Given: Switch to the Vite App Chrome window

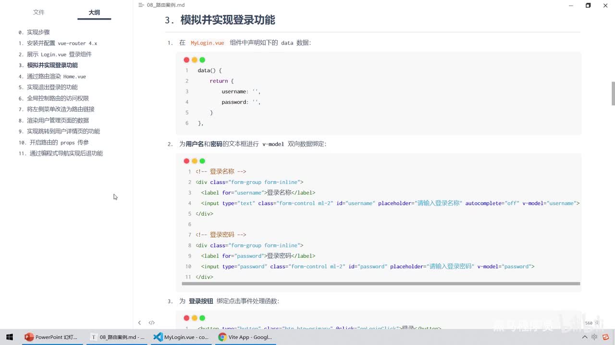Looking at the screenshot, I should point(245,337).
